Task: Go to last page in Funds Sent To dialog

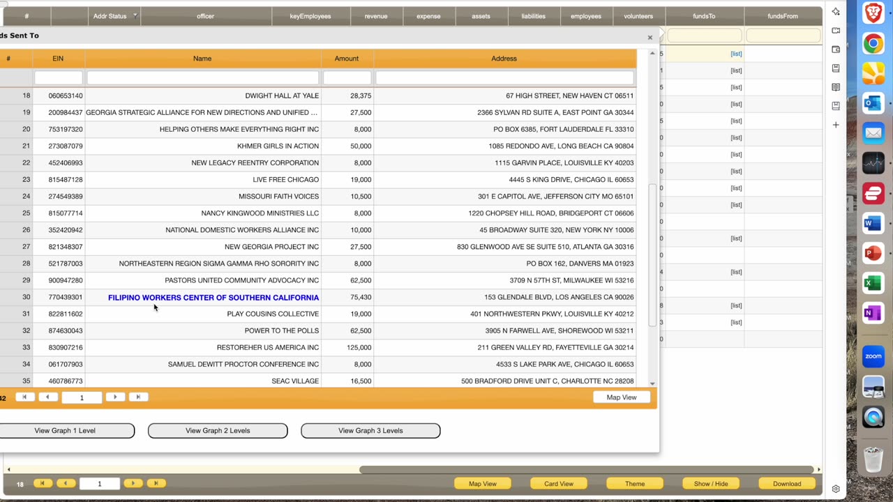Action: click(138, 397)
